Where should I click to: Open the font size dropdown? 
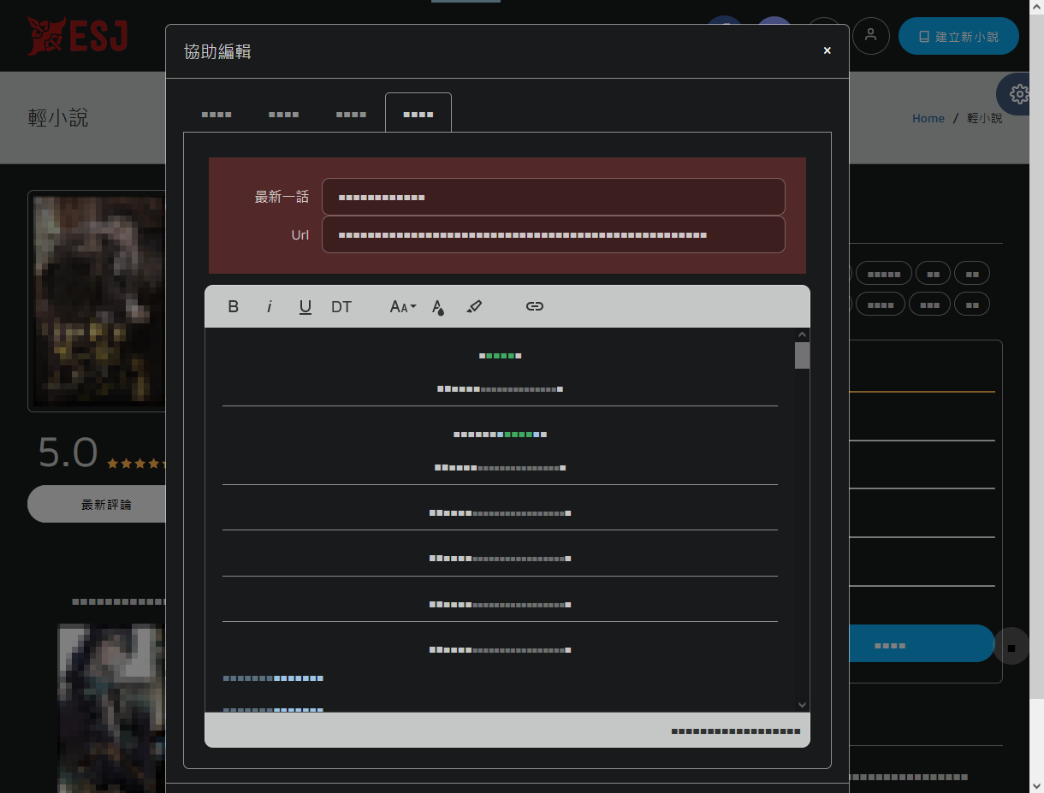pos(402,306)
